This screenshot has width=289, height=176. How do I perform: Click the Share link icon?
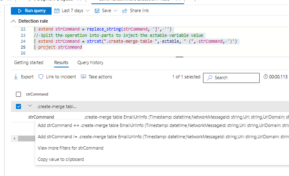125,11
